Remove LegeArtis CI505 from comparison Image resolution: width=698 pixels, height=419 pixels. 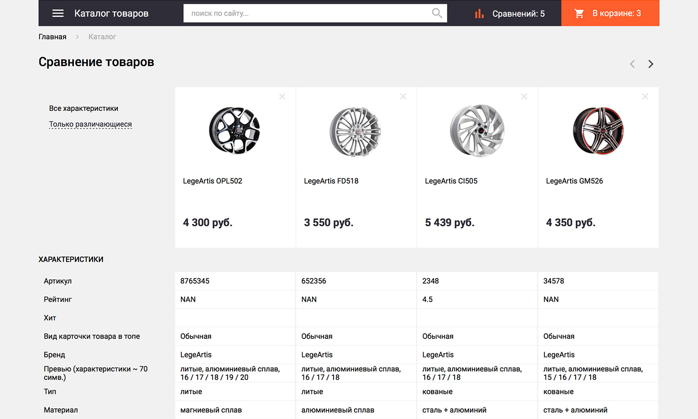point(524,96)
